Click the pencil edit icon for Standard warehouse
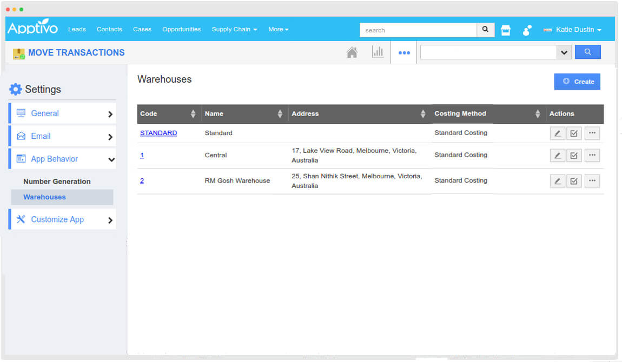Screen dimensions: 622x362 pos(557,133)
